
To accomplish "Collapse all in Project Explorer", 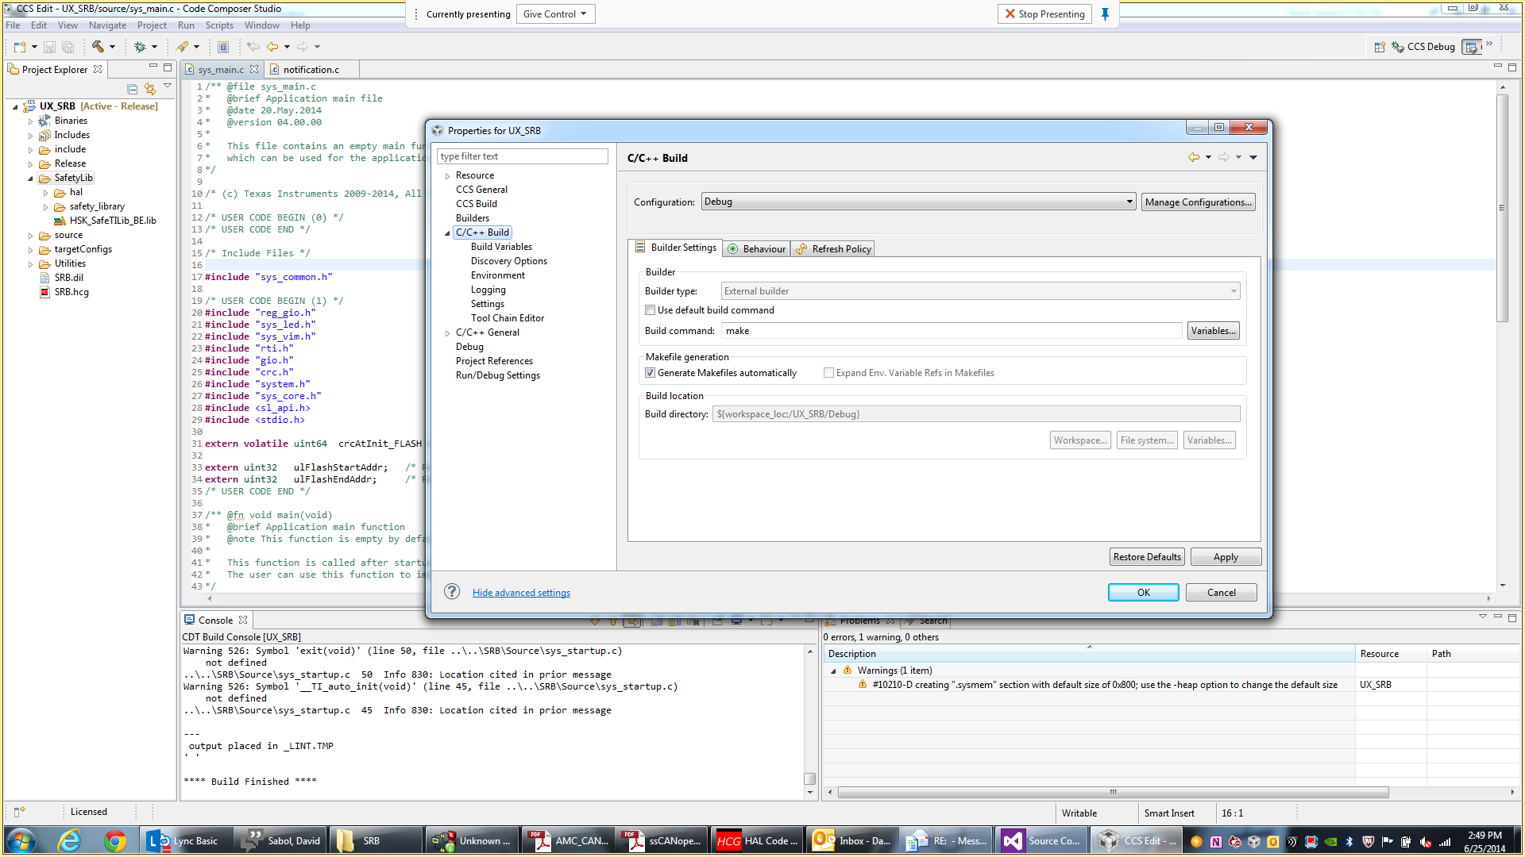I will (133, 89).
